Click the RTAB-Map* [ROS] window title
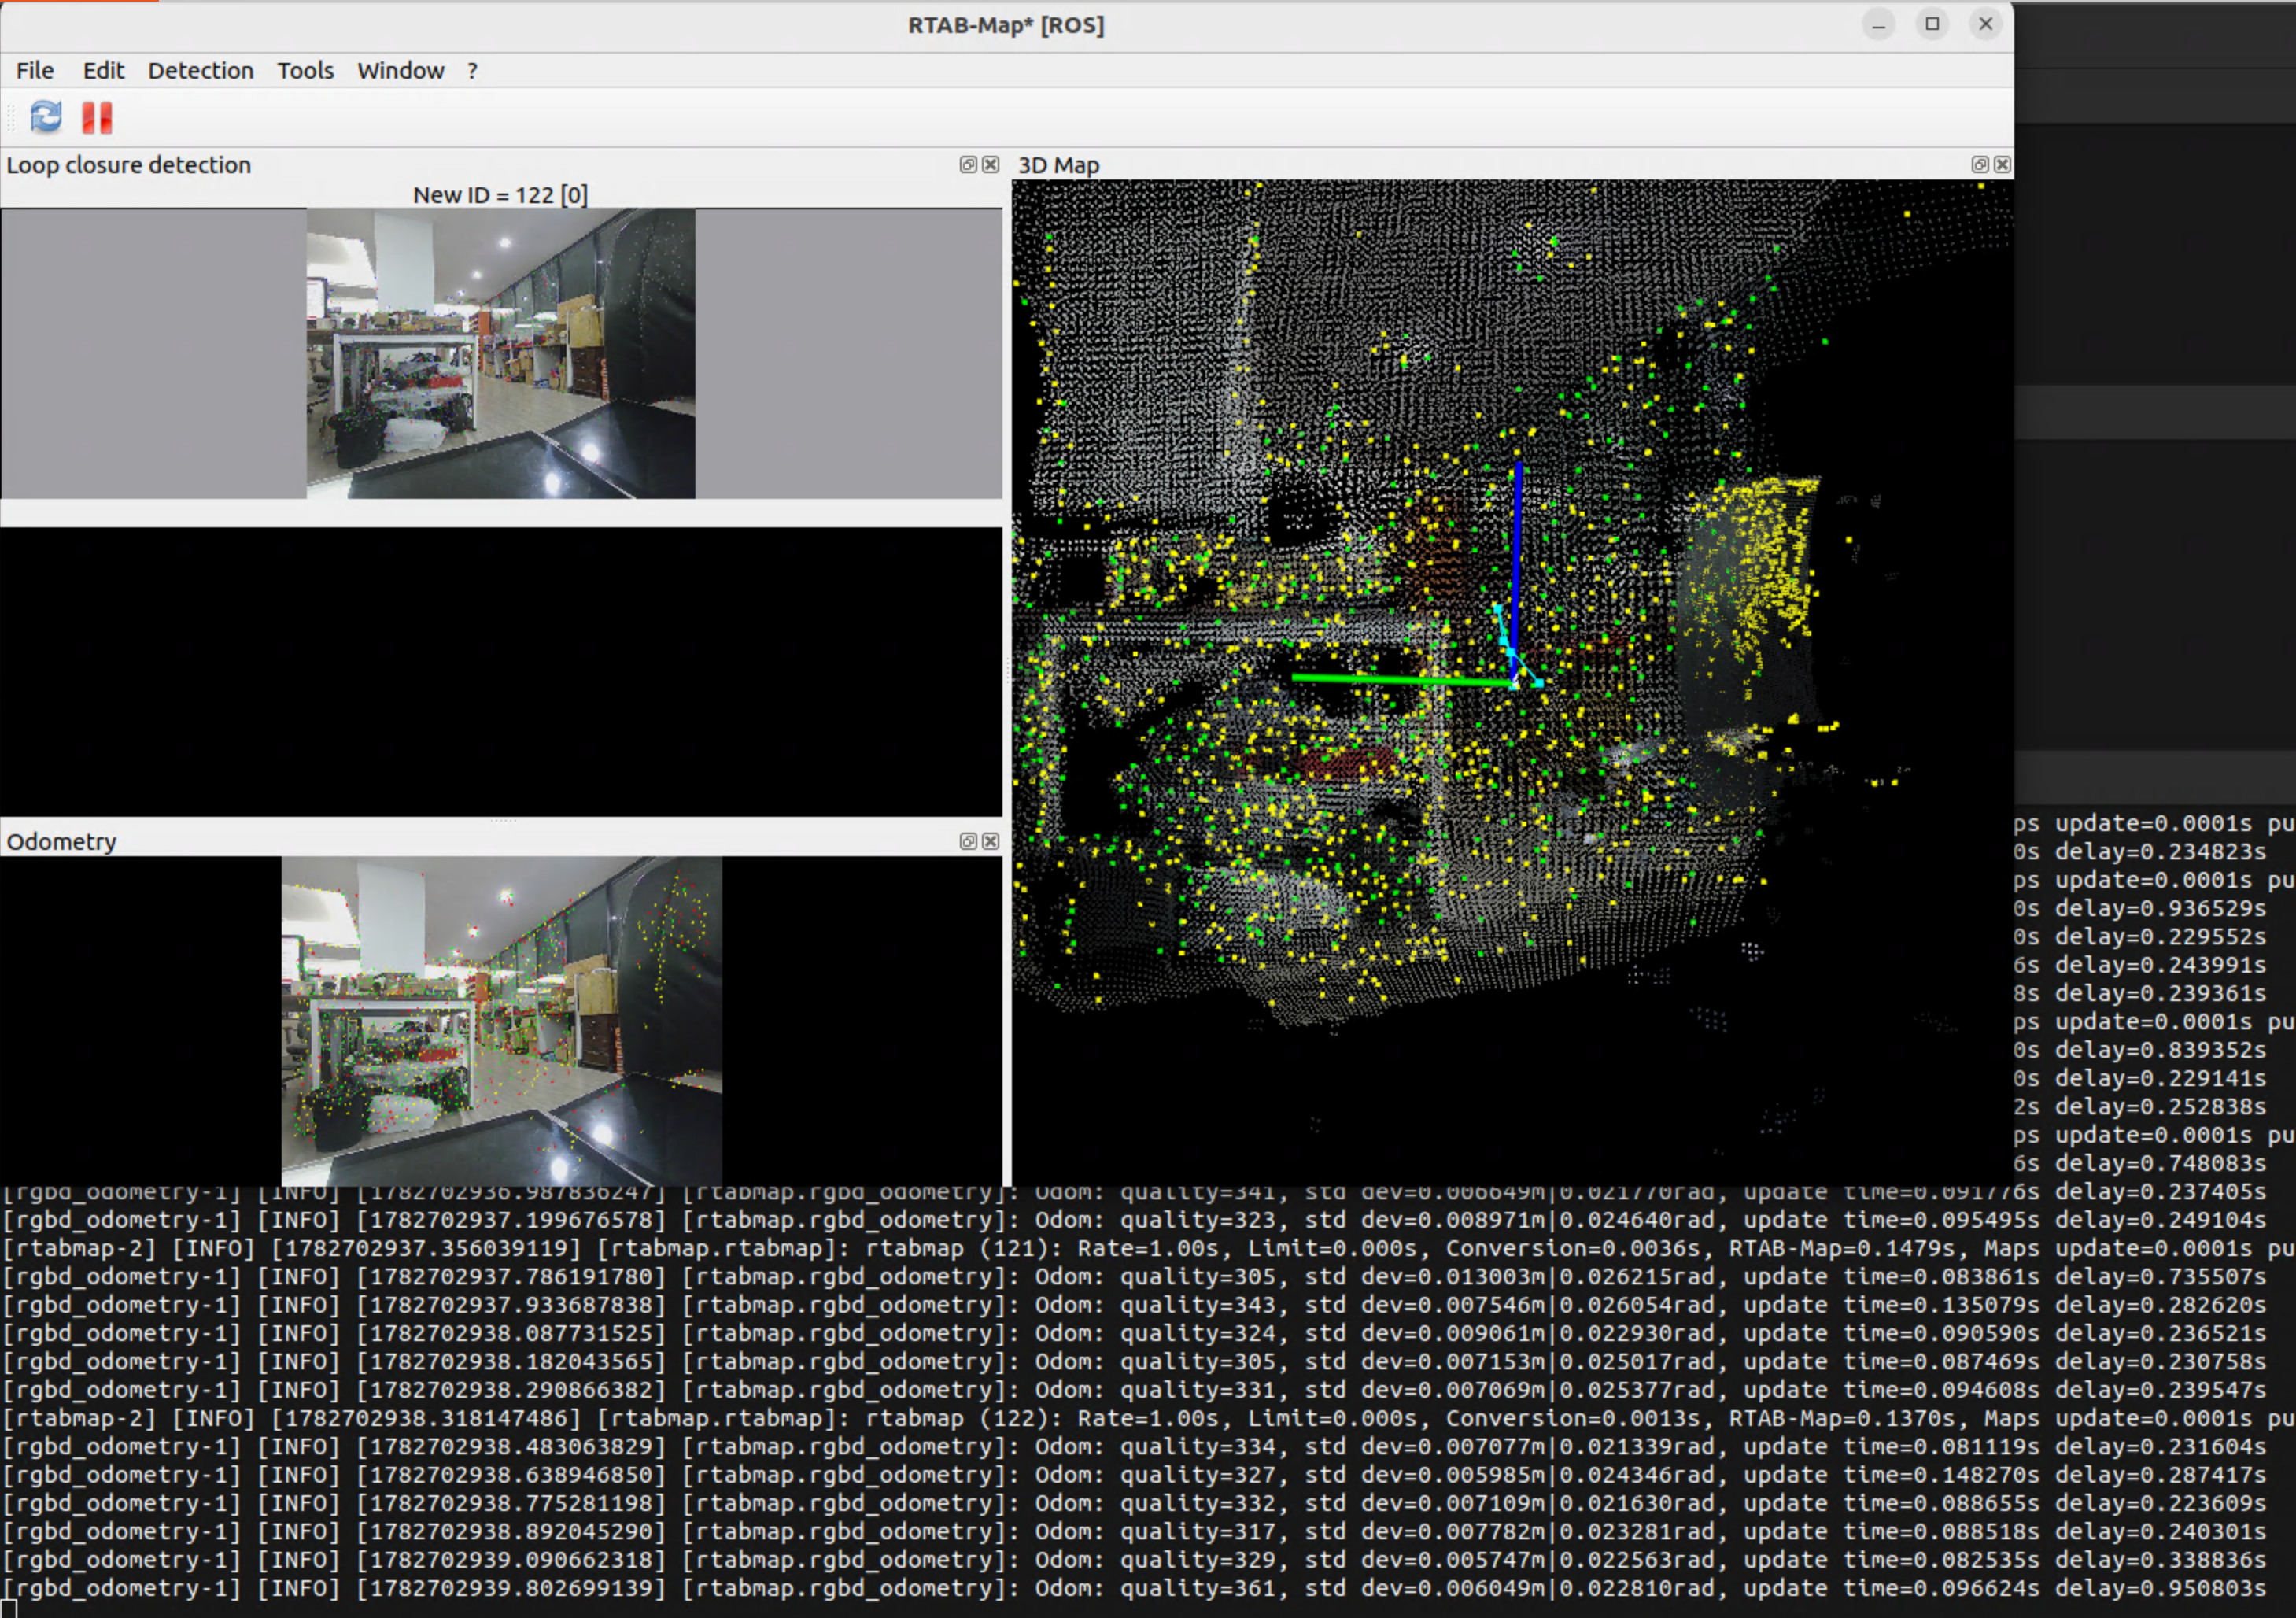This screenshot has width=2296, height=1618. coord(1006,25)
